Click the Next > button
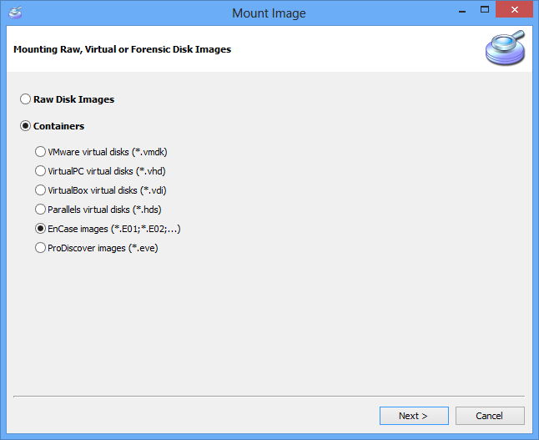Image resolution: width=539 pixels, height=440 pixels. click(414, 416)
